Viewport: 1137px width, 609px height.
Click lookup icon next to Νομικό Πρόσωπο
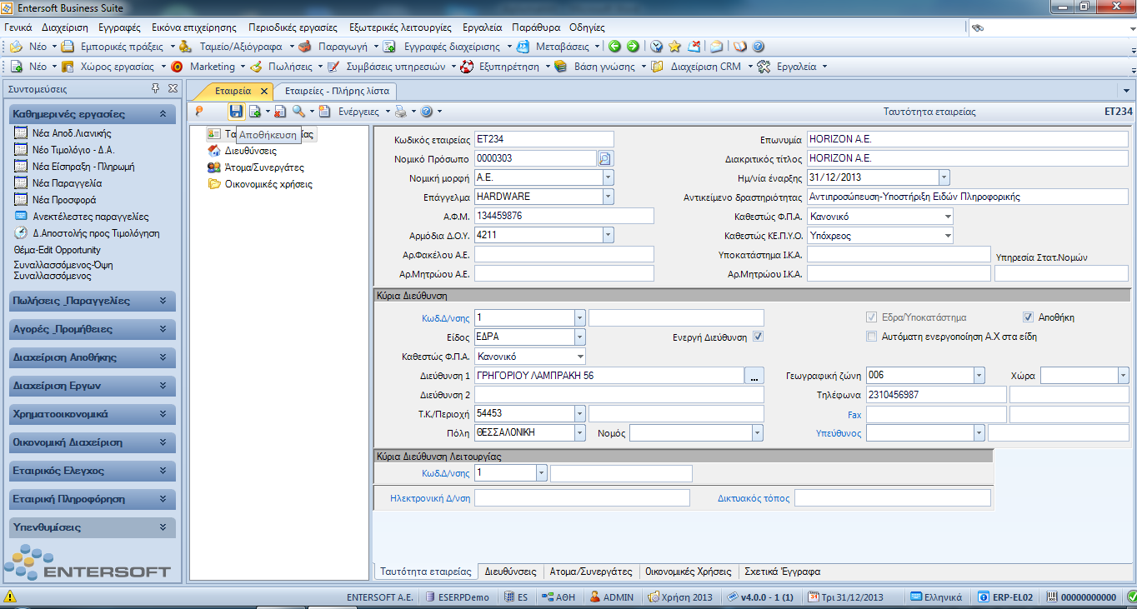click(605, 158)
